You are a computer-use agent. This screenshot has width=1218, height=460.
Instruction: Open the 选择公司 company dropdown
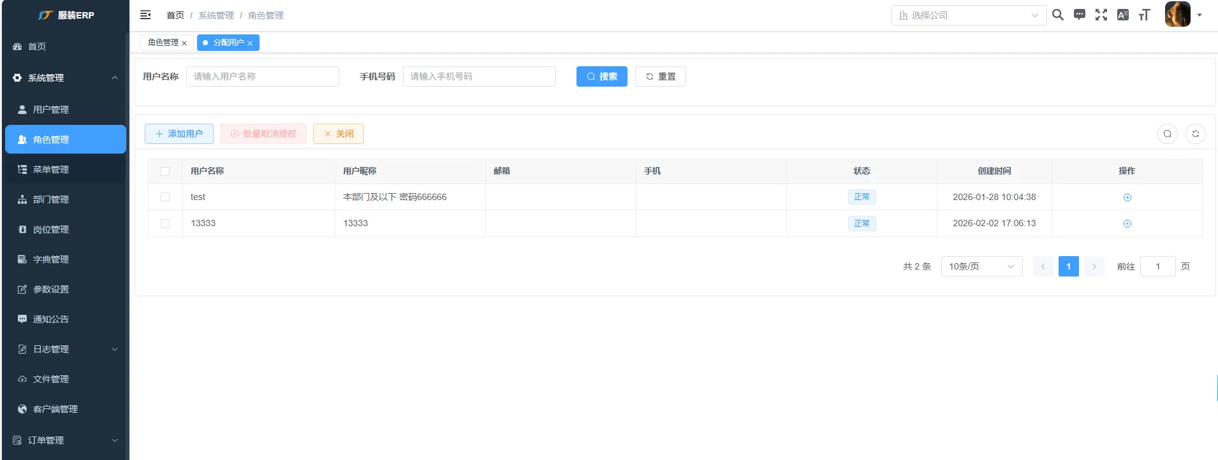[x=968, y=15]
